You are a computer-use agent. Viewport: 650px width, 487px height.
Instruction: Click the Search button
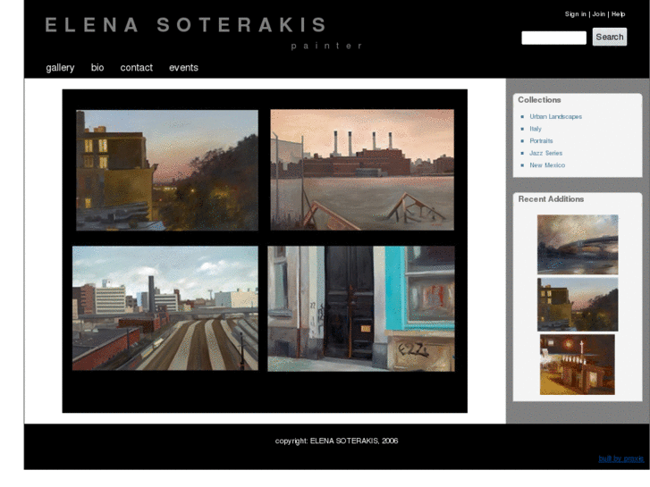(610, 37)
